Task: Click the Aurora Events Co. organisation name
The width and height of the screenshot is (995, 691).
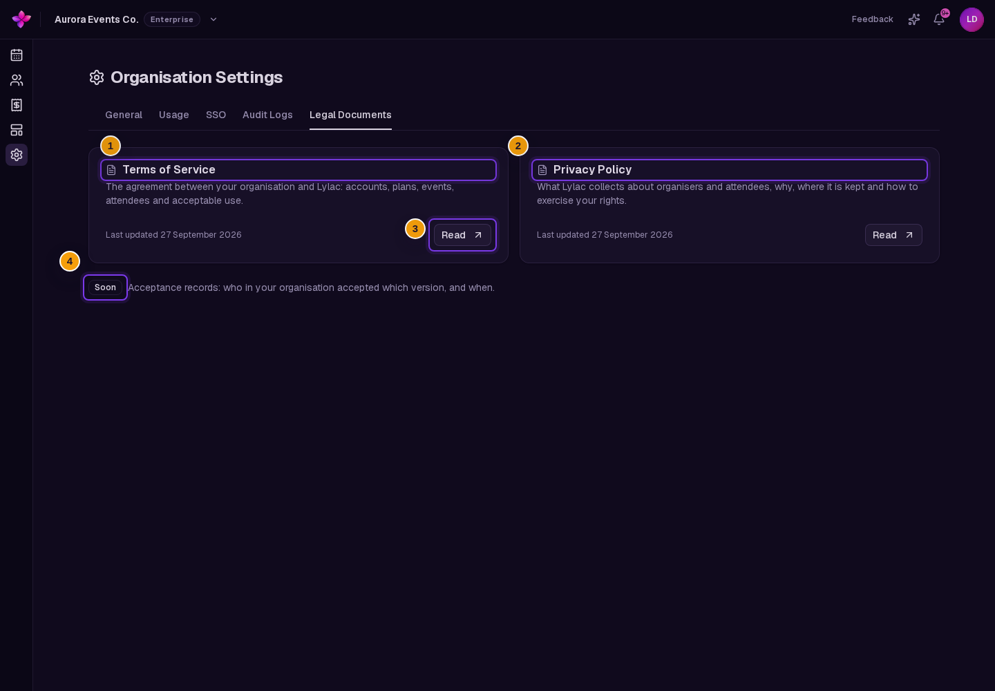Action: point(97,19)
